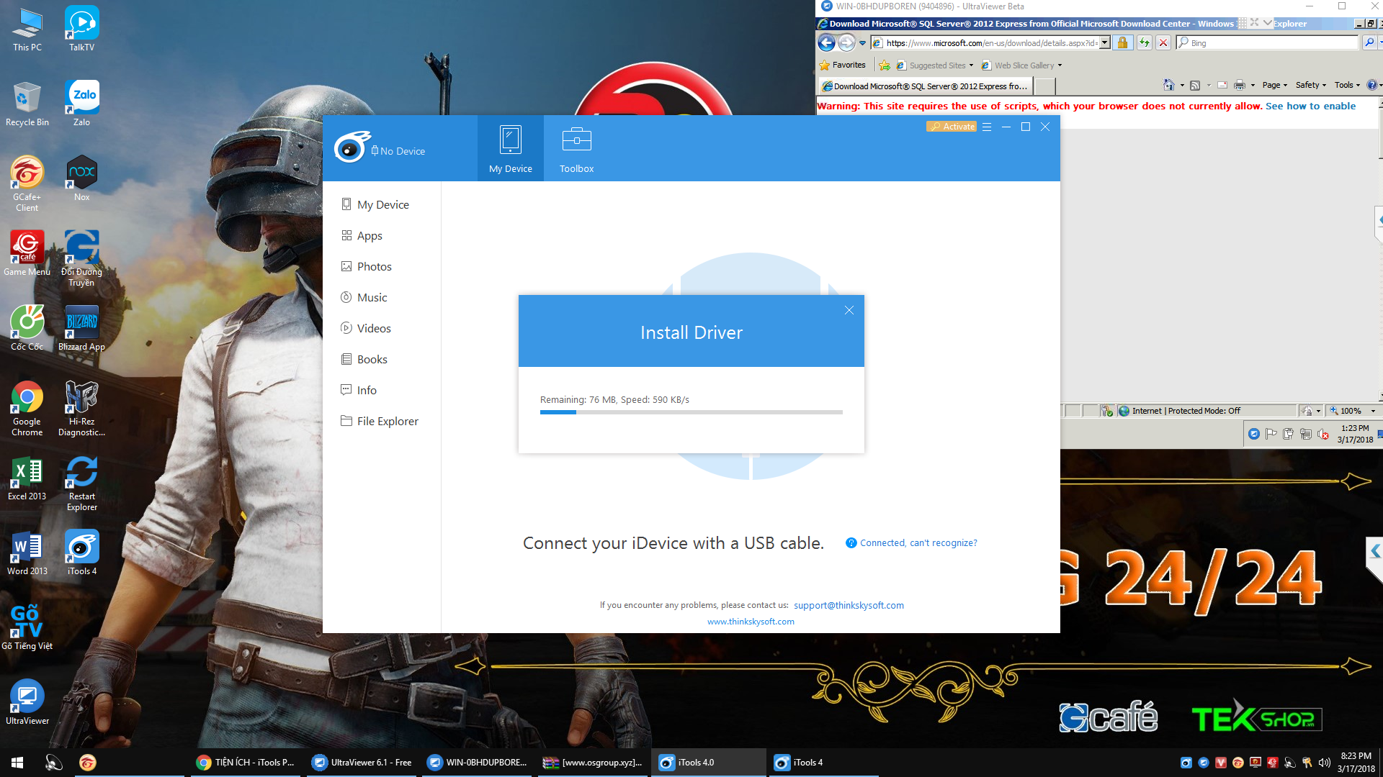1383x777 pixels.
Task: Click the volume icon in system tray
Action: [1324, 763]
